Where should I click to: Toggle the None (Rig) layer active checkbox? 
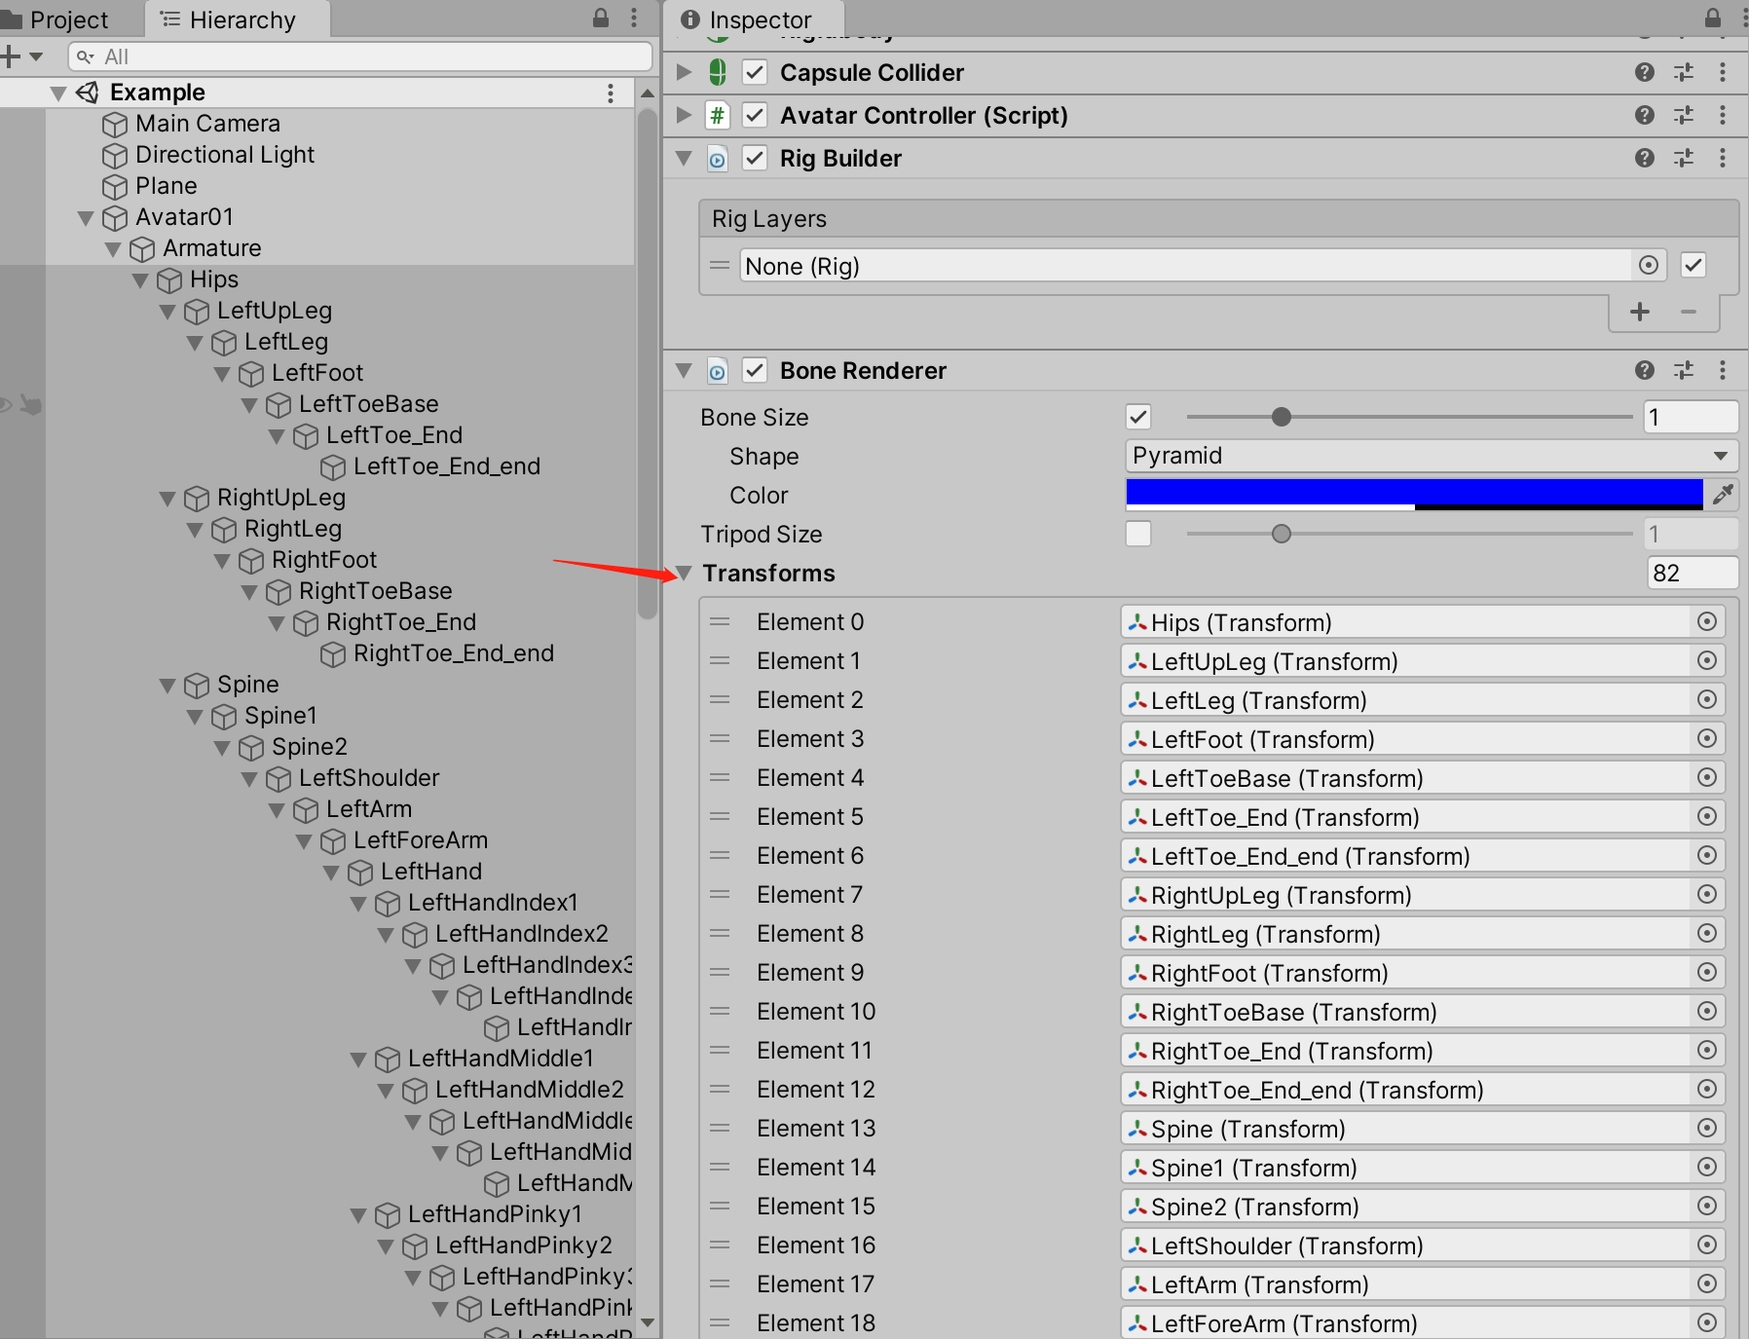click(1693, 265)
